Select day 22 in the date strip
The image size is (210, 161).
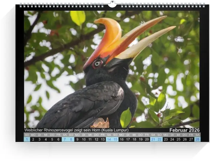(x=159, y=139)
